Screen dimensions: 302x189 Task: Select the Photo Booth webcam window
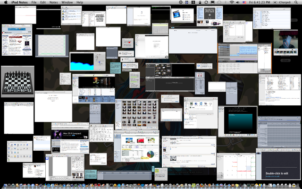pos(285,43)
